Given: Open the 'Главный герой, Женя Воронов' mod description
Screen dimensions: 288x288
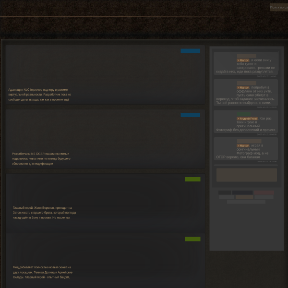Looking at the screenshot, I should tap(44, 213).
